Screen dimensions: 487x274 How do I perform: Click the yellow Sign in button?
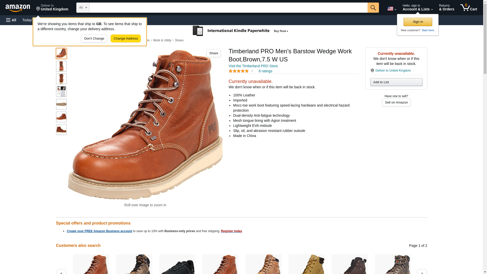(418, 22)
